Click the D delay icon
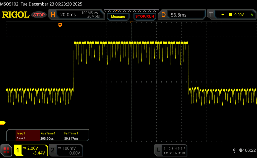The width and height of the screenshot is (257, 158). [163, 15]
